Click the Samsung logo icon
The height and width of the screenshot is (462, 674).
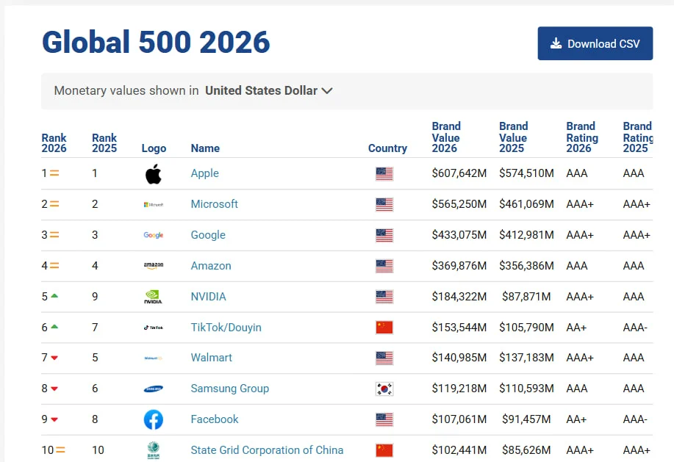tap(153, 389)
